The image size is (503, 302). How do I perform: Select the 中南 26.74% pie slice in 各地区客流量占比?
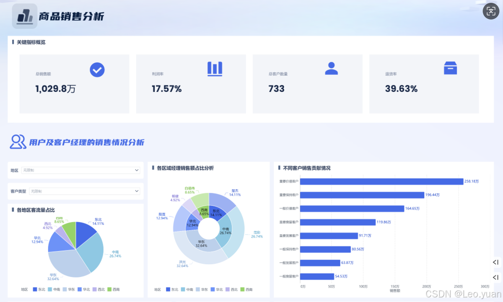point(91,252)
